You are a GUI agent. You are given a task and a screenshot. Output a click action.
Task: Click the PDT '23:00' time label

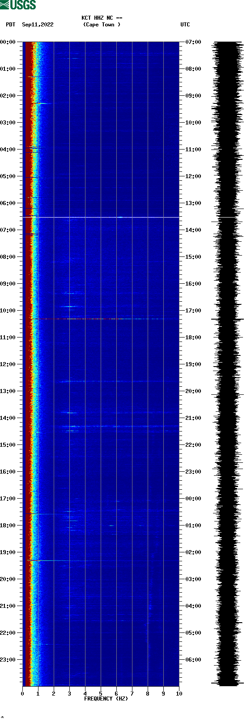(8, 660)
